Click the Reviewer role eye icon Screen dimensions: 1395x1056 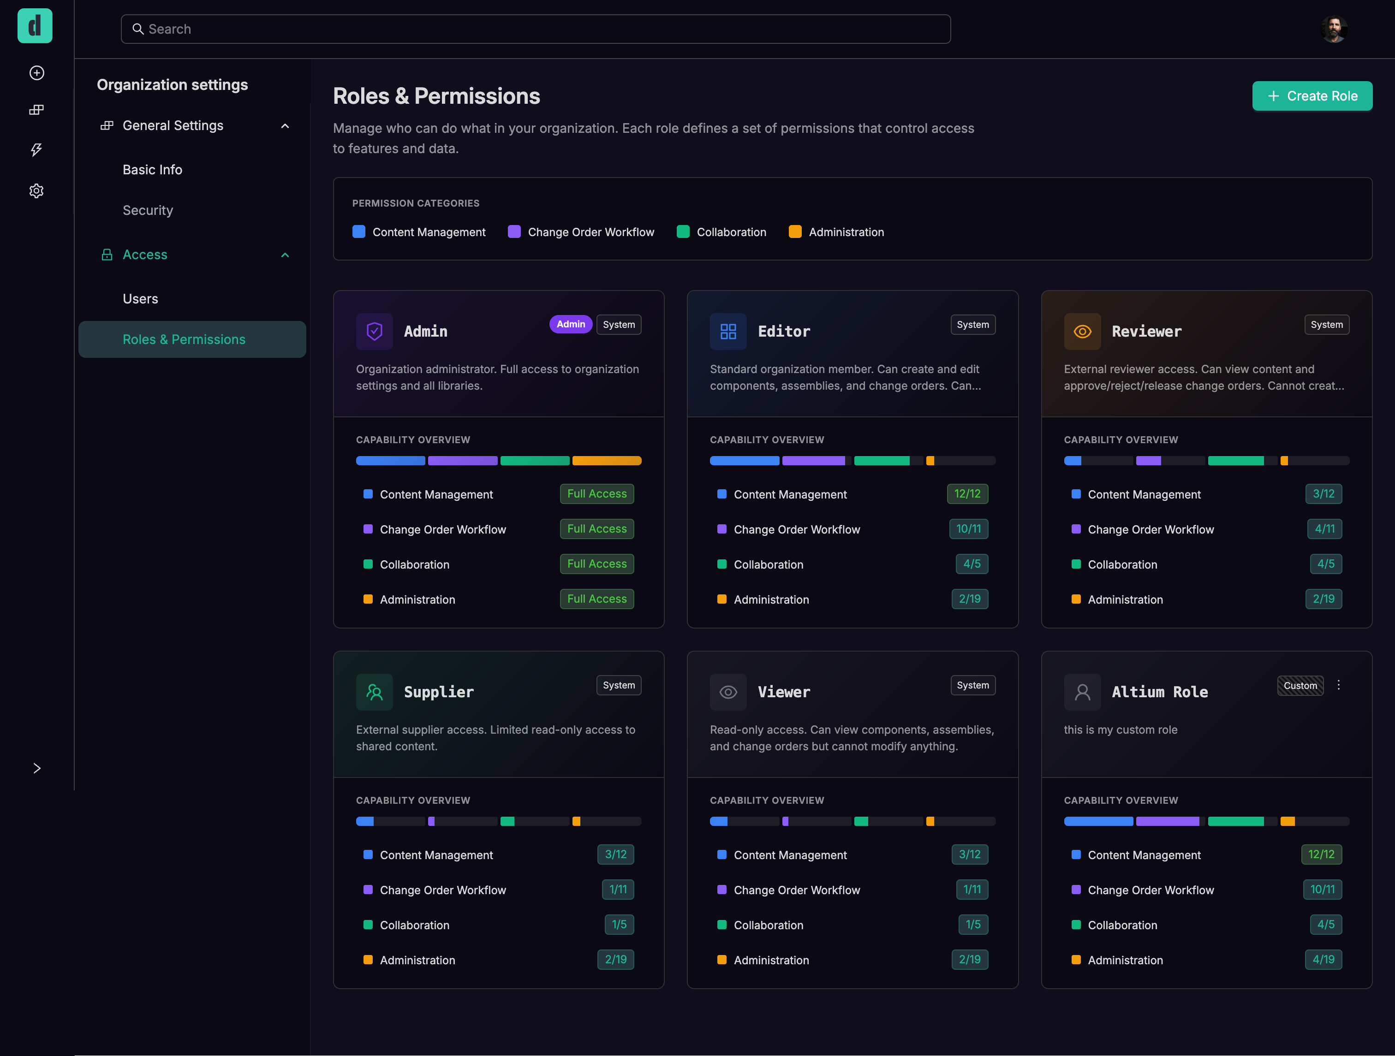click(x=1082, y=332)
